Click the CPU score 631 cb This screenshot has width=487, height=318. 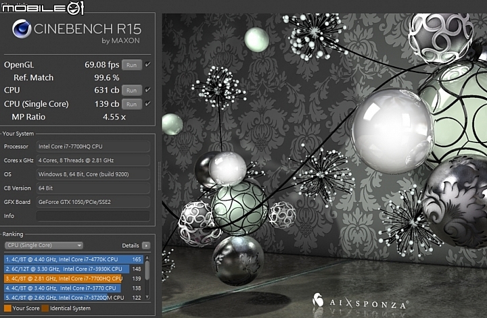pos(107,90)
